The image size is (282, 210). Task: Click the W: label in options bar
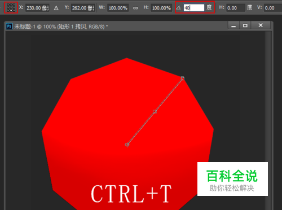point(102,7)
